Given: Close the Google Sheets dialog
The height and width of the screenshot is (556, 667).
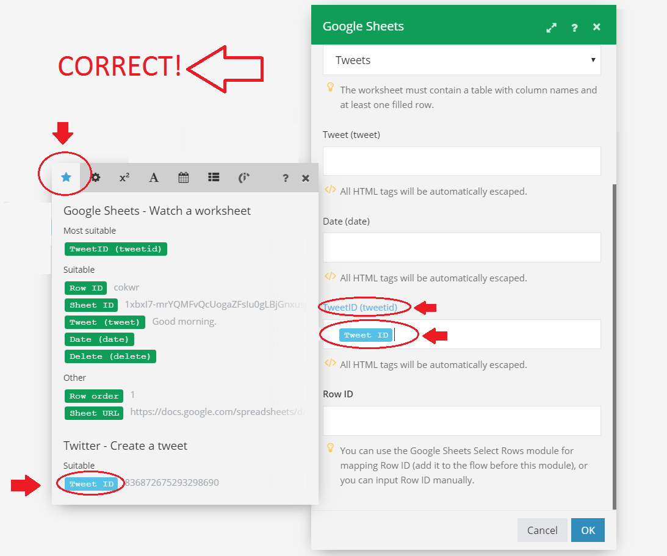Looking at the screenshot, I should coord(596,27).
